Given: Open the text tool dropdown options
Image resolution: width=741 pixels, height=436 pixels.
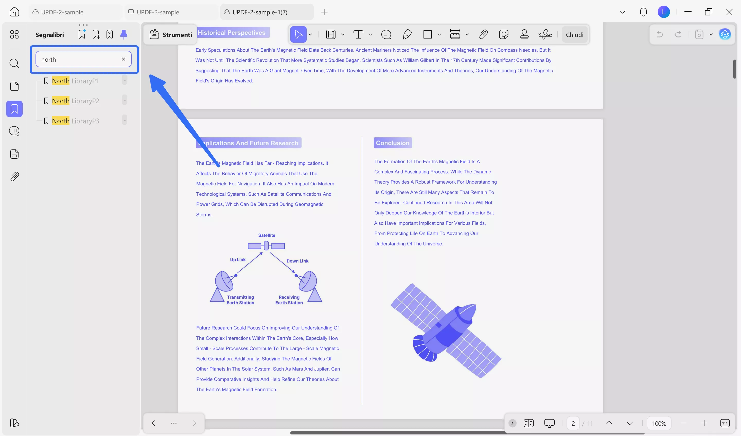Looking at the screenshot, I should point(370,34).
